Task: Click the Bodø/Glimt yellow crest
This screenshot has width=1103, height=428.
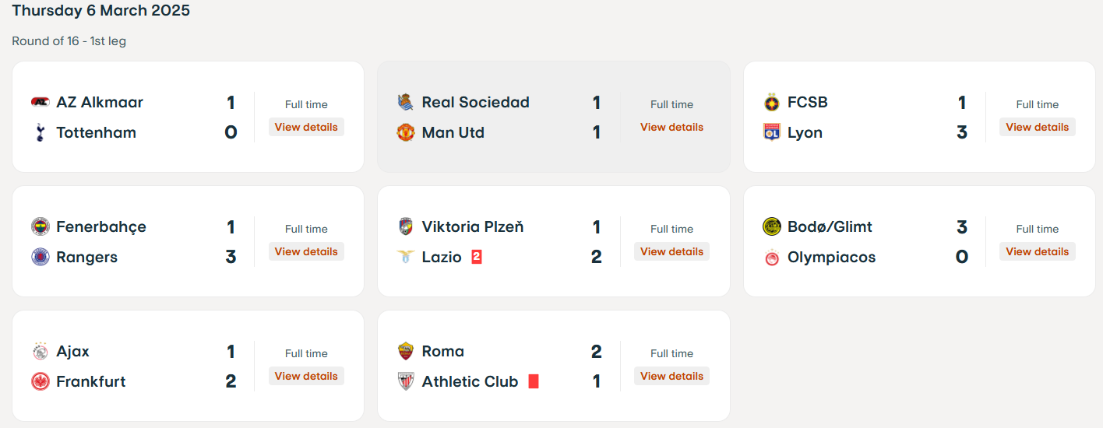Action: point(771,226)
